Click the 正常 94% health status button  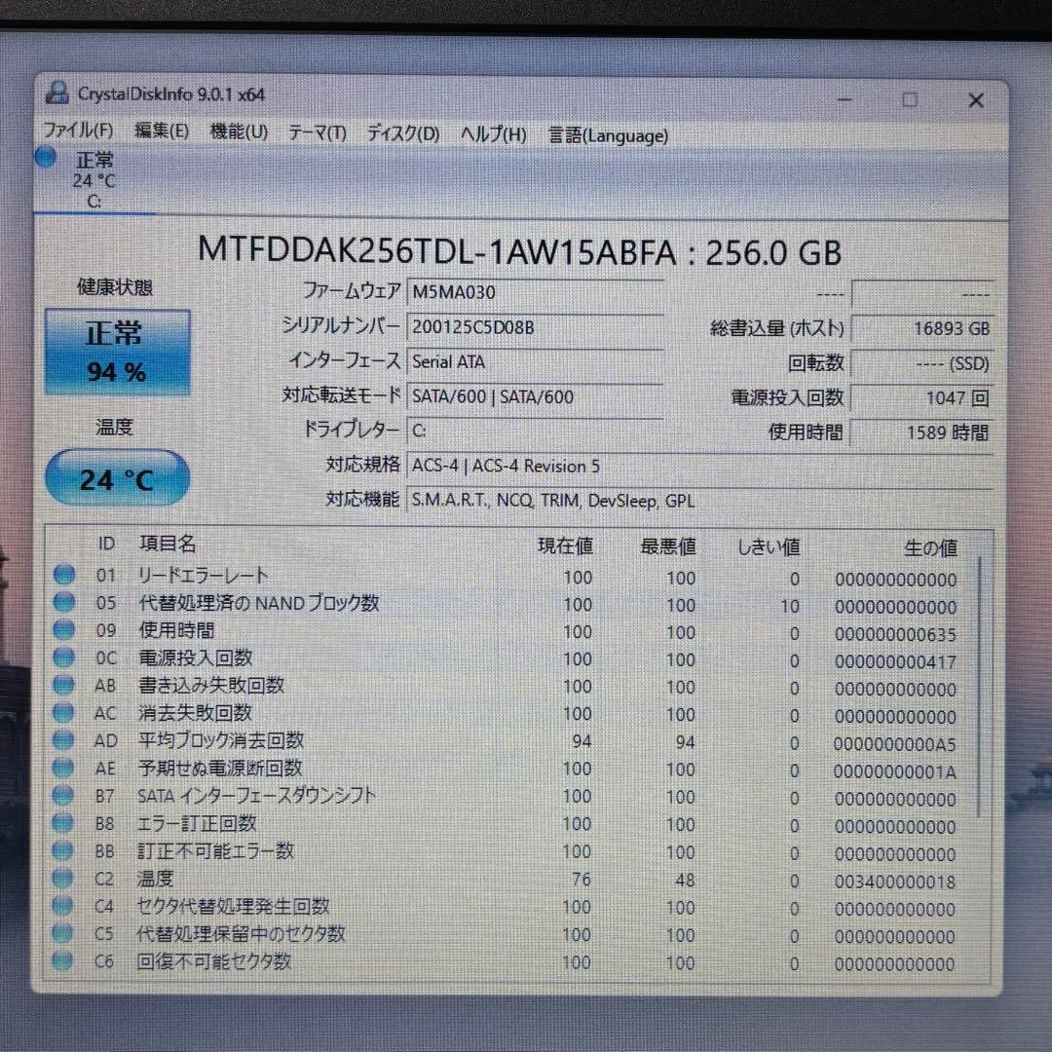117,352
